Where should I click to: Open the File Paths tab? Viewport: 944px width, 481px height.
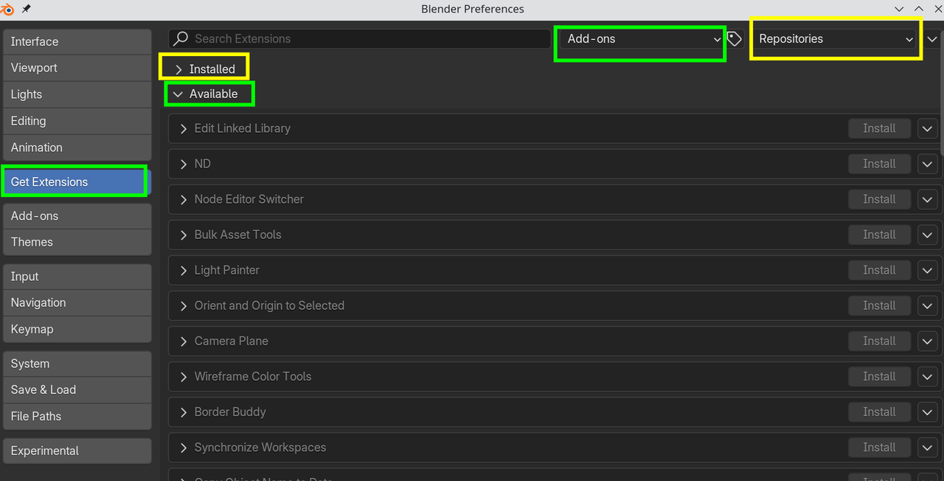[77, 416]
